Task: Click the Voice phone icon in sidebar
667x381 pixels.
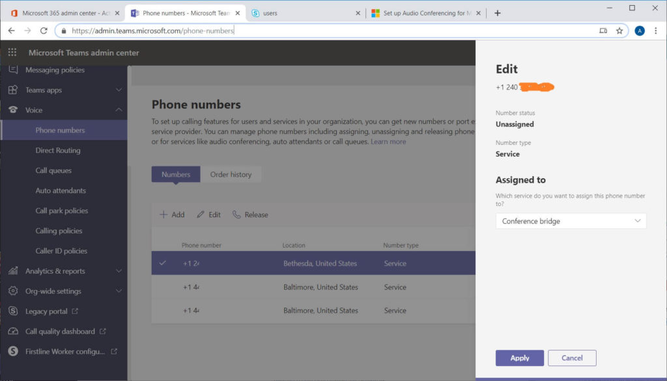Action: pos(13,110)
